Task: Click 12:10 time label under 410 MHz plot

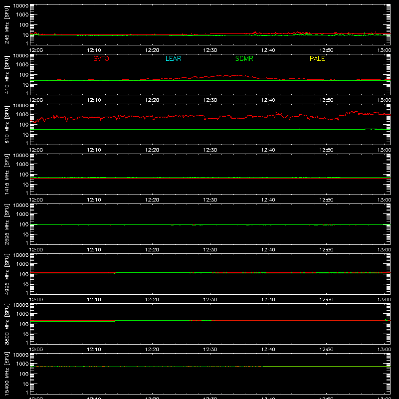Action: [x=94, y=100]
